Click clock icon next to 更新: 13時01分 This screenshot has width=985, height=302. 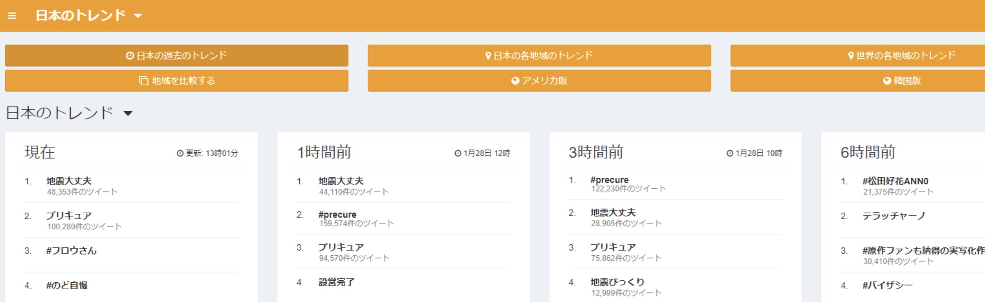pyautogui.click(x=180, y=153)
